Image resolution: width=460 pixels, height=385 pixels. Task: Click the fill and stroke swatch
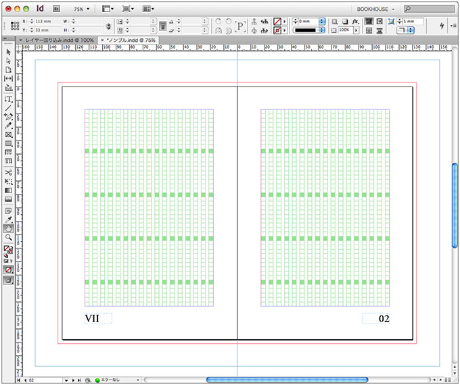[8, 249]
